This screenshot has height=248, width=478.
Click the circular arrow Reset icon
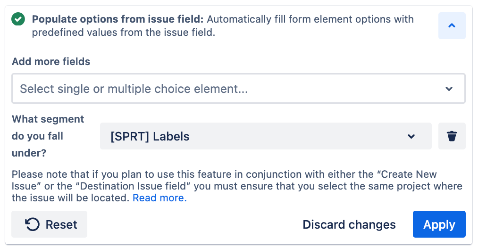pos(32,224)
